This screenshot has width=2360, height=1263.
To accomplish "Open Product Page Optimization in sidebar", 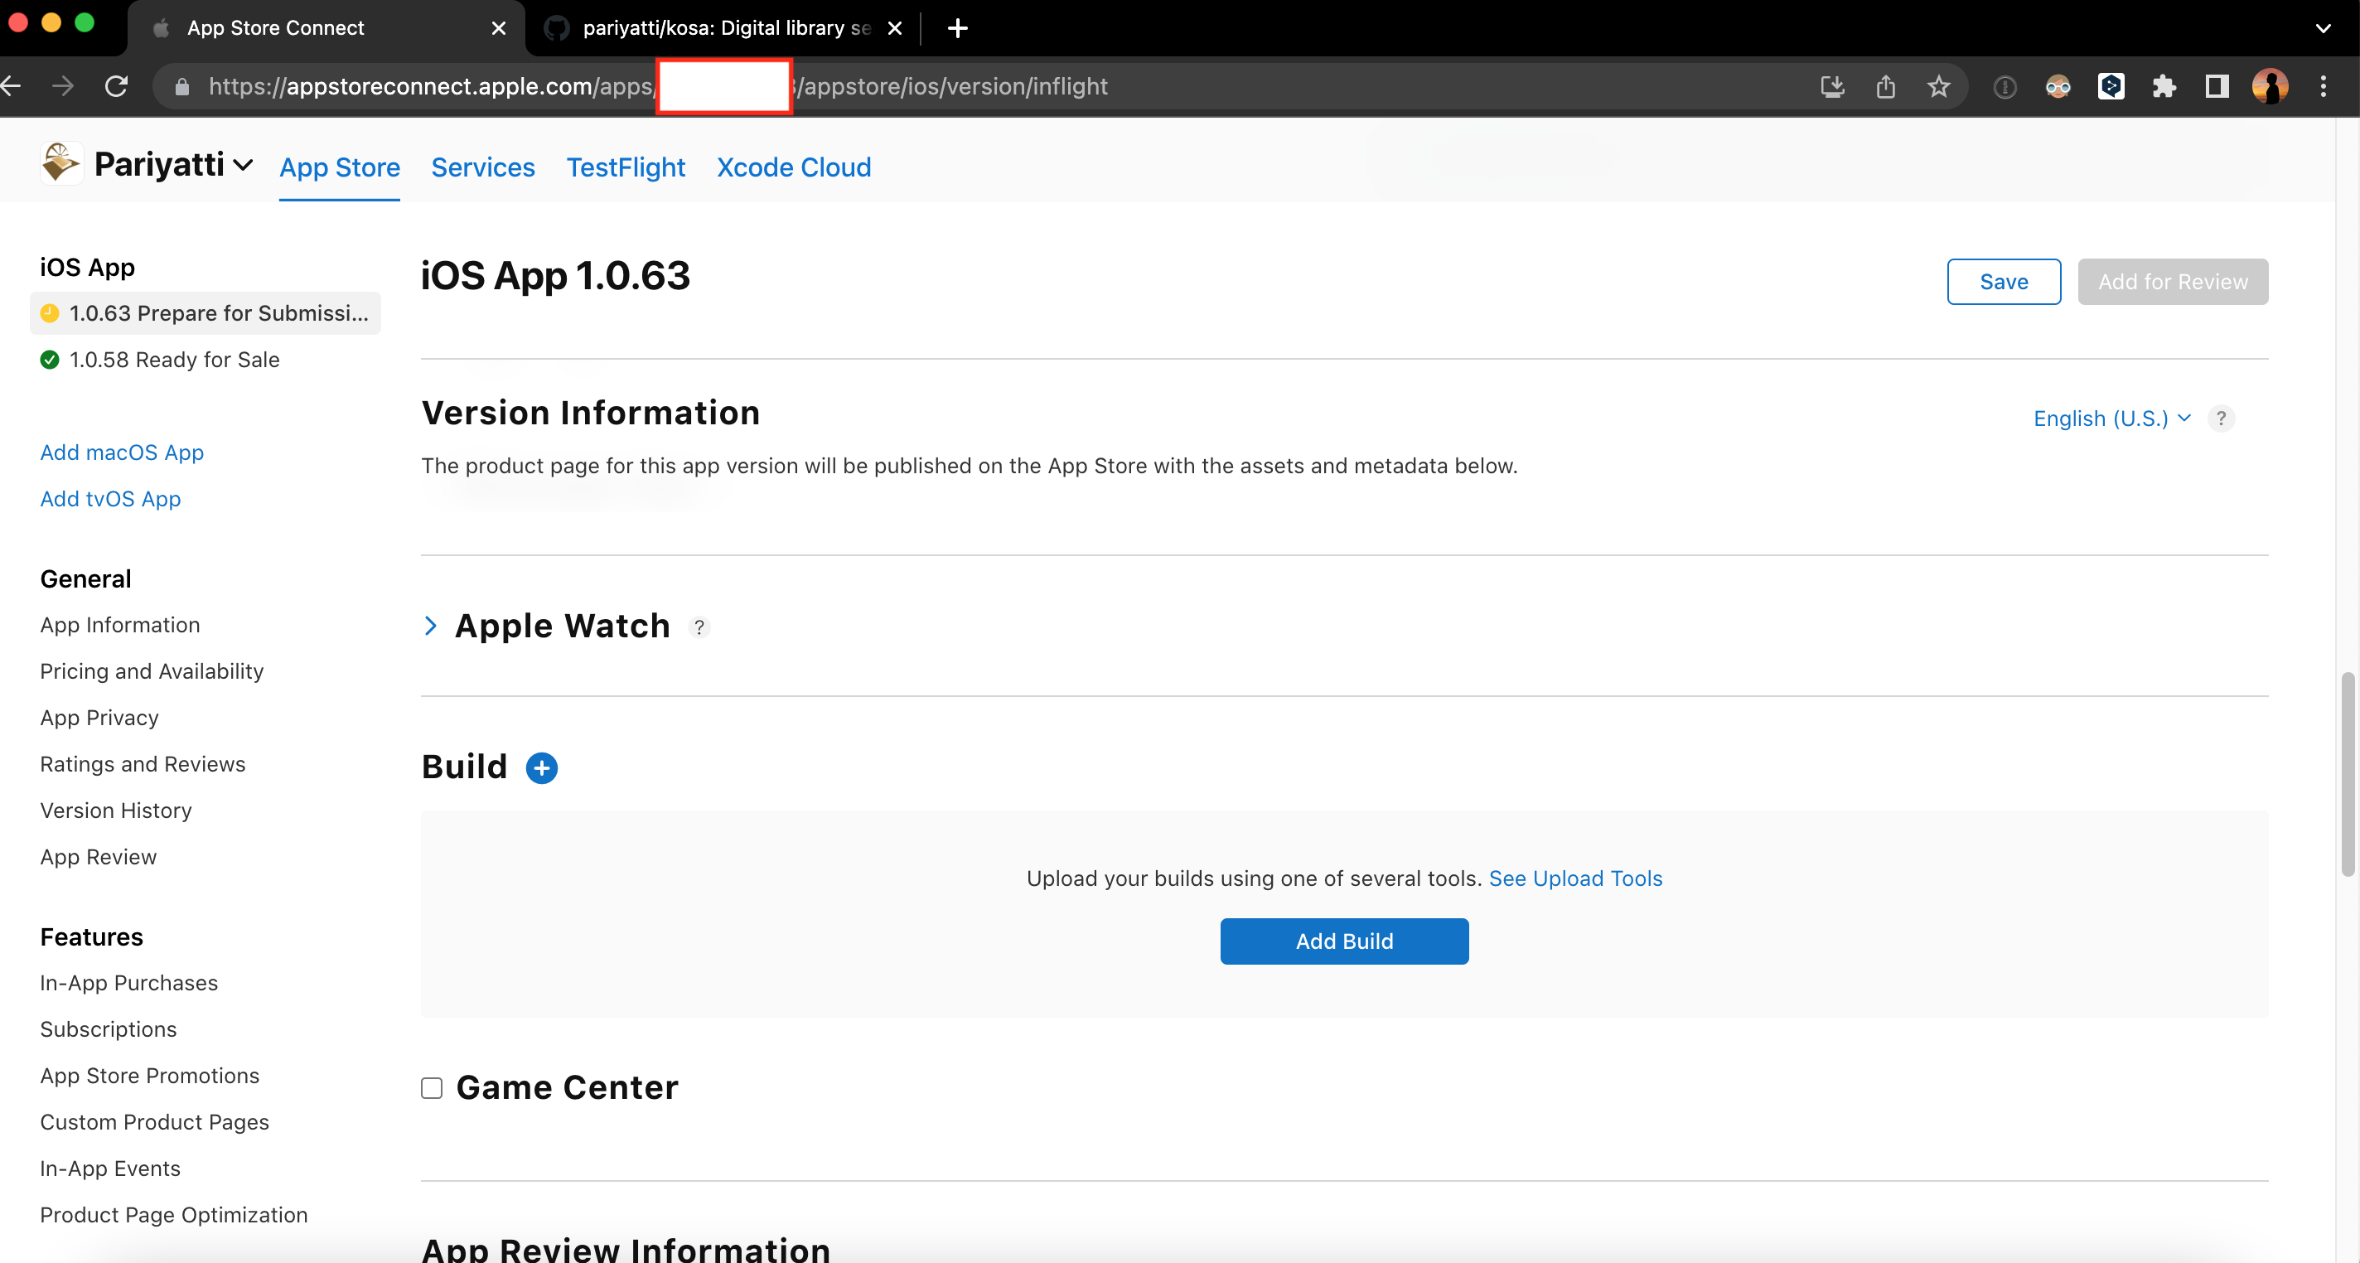I will coord(174,1215).
